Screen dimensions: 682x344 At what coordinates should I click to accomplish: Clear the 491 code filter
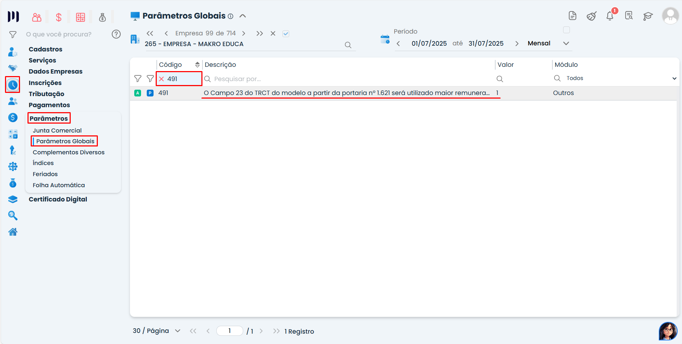tap(161, 79)
